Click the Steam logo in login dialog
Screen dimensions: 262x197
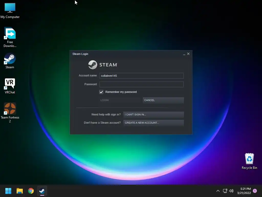(103, 65)
